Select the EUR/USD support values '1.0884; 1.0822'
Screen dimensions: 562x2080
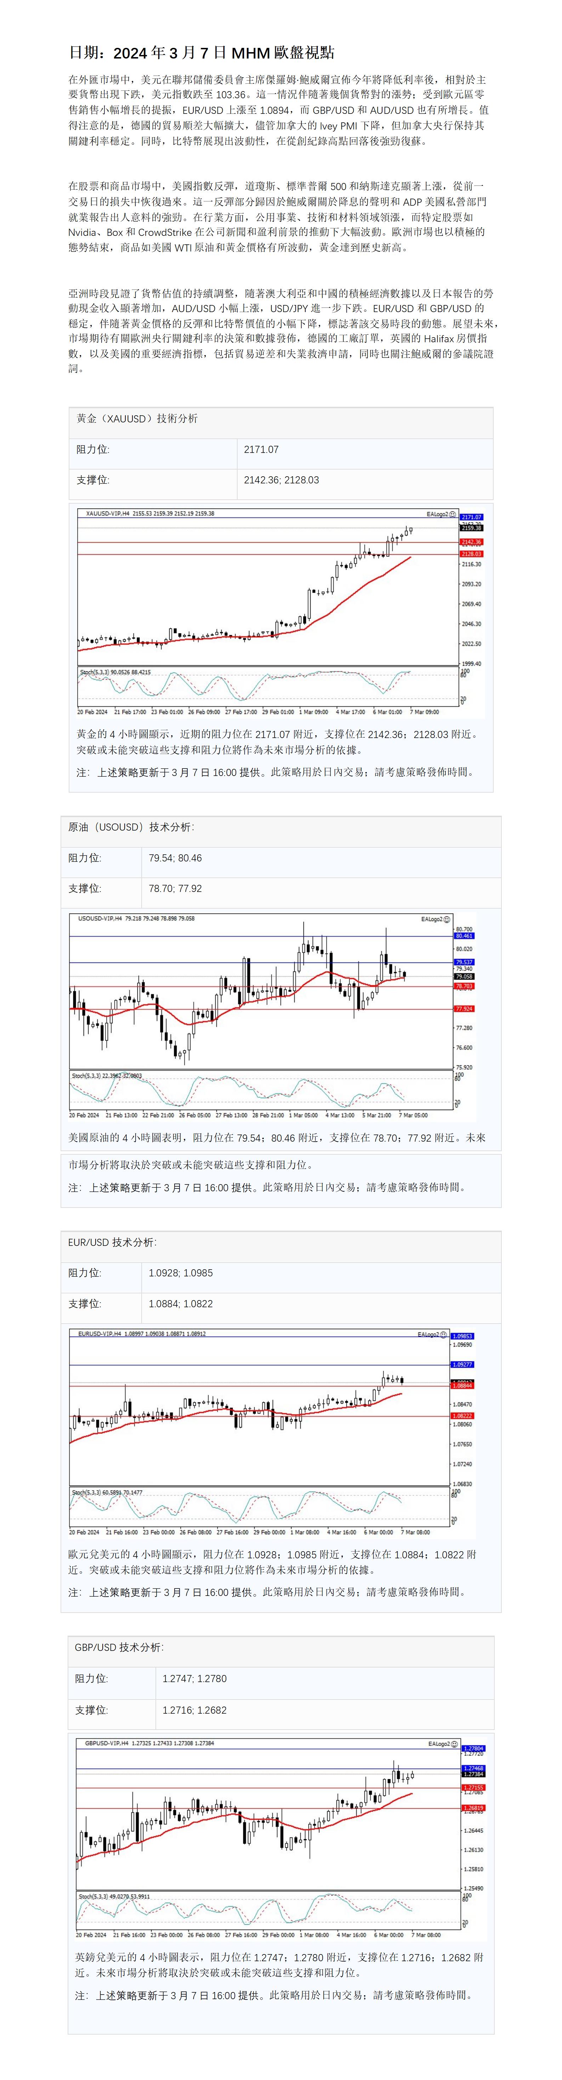coord(181,1303)
